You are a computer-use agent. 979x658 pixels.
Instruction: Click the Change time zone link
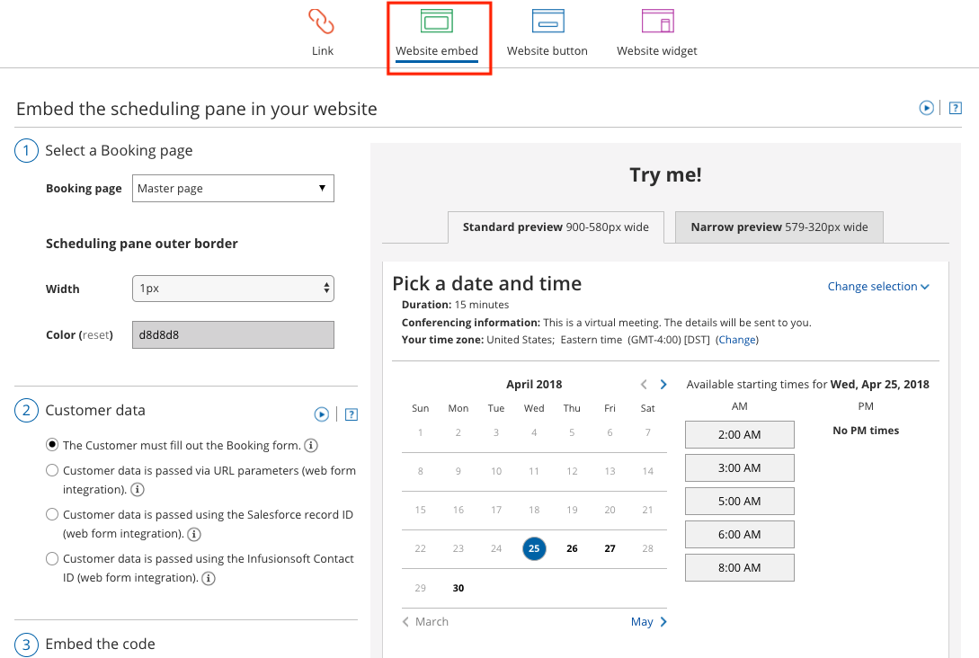(737, 340)
